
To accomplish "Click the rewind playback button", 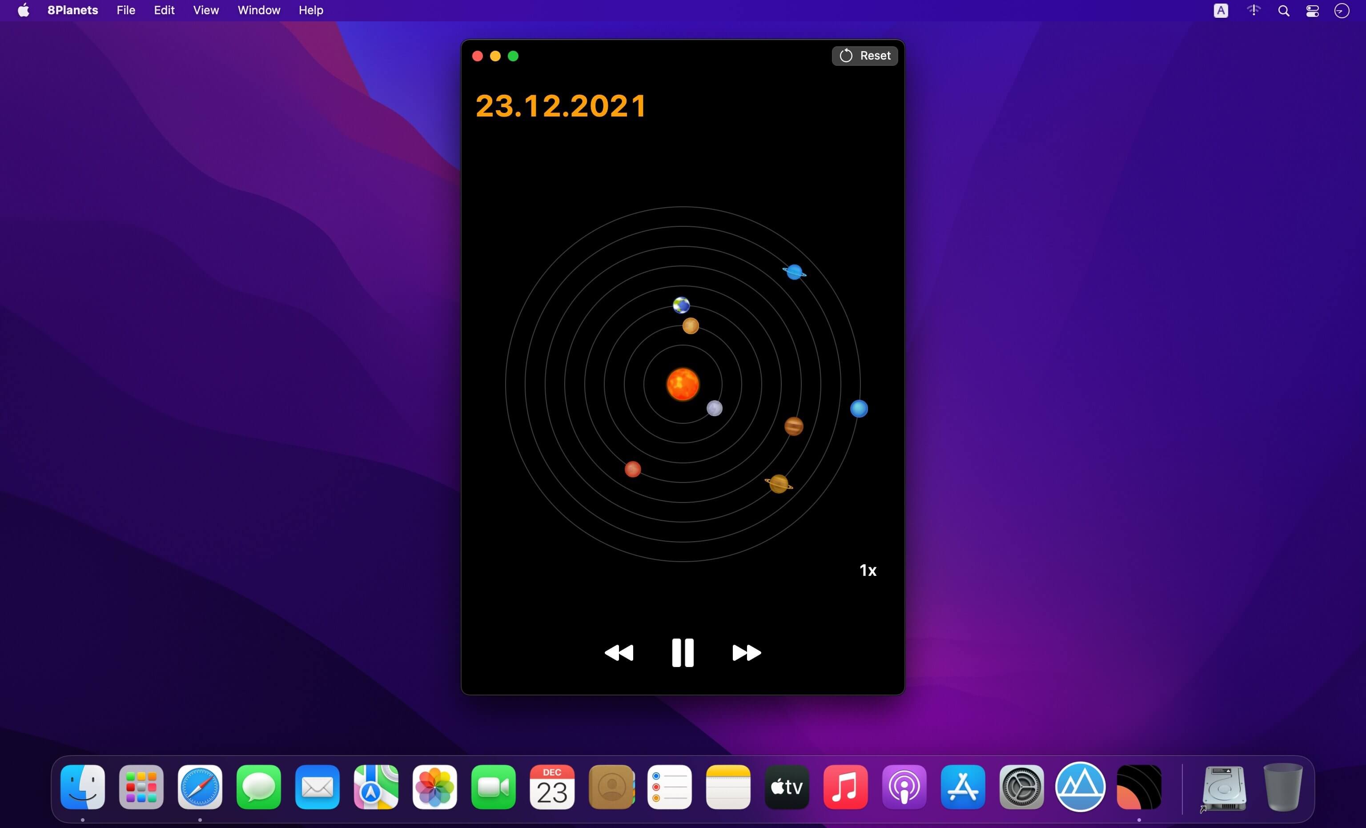I will [619, 653].
